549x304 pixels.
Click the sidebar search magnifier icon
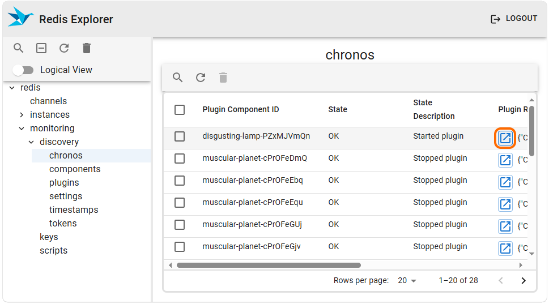click(x=19, y=48)
